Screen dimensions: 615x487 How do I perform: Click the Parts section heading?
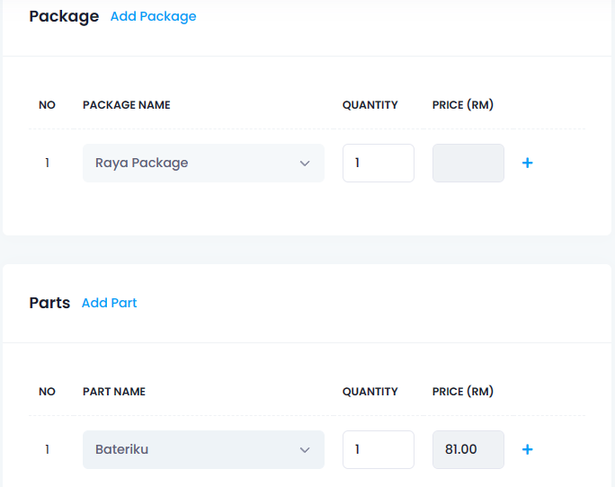click(x=49, y=303)
